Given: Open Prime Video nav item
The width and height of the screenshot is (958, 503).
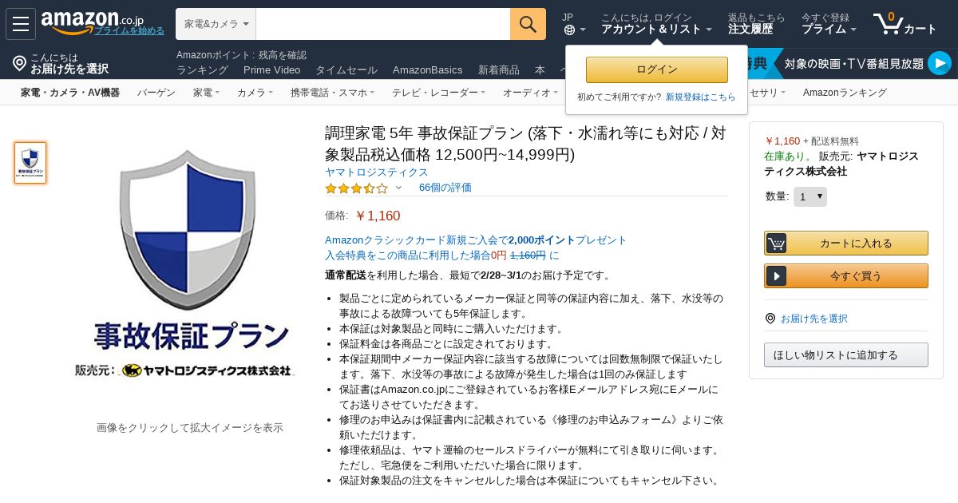Looking at the screenshot, I should [271, 69].
